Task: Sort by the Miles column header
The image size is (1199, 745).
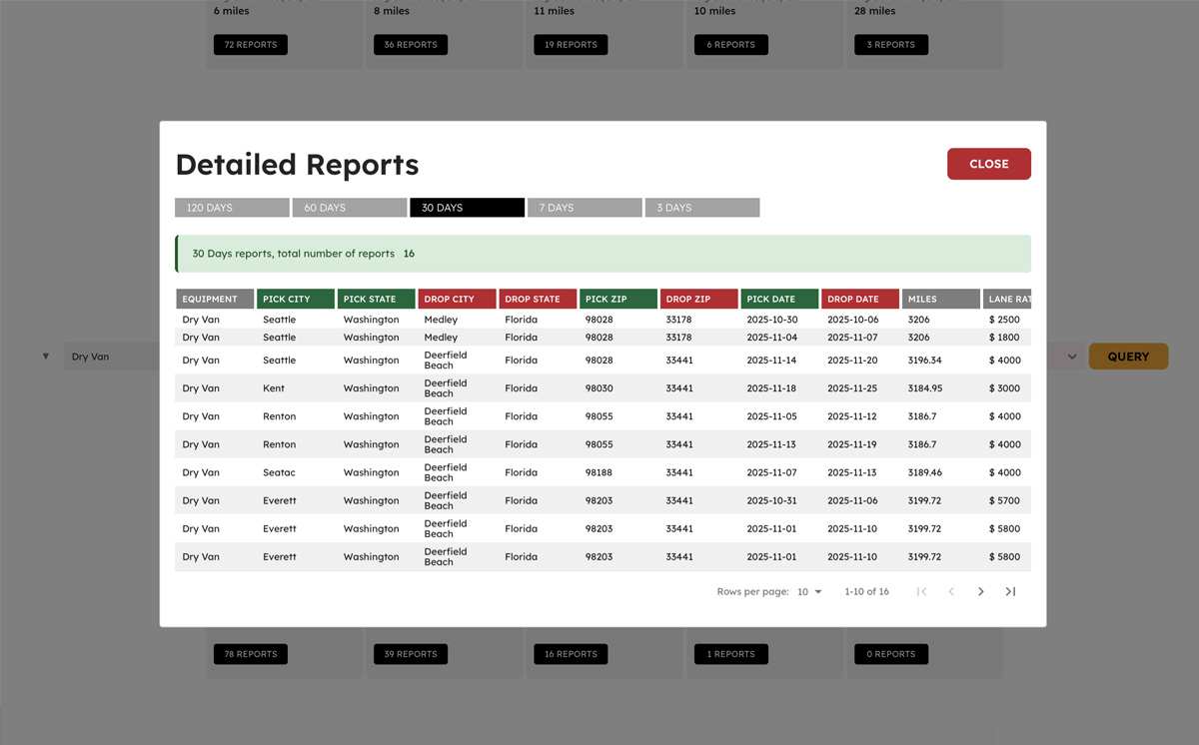Action: click(940, 299)
